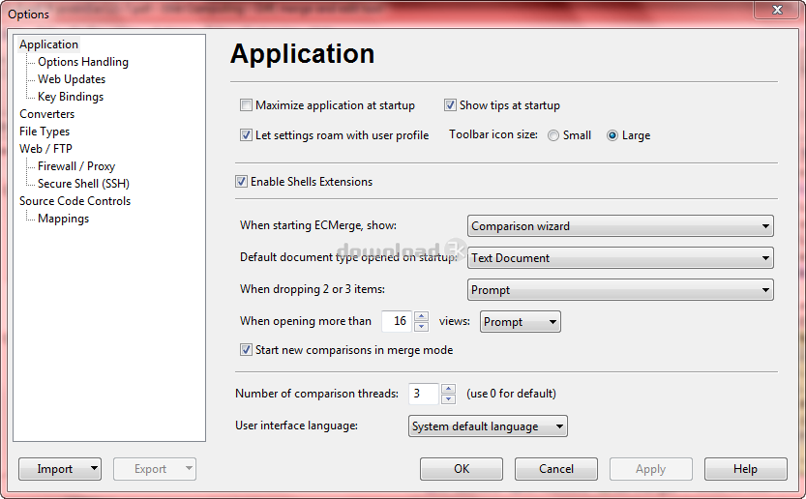Open Key Bindings settings page
Viewport: 806px width, 499px height.
[x=71, y=97]
